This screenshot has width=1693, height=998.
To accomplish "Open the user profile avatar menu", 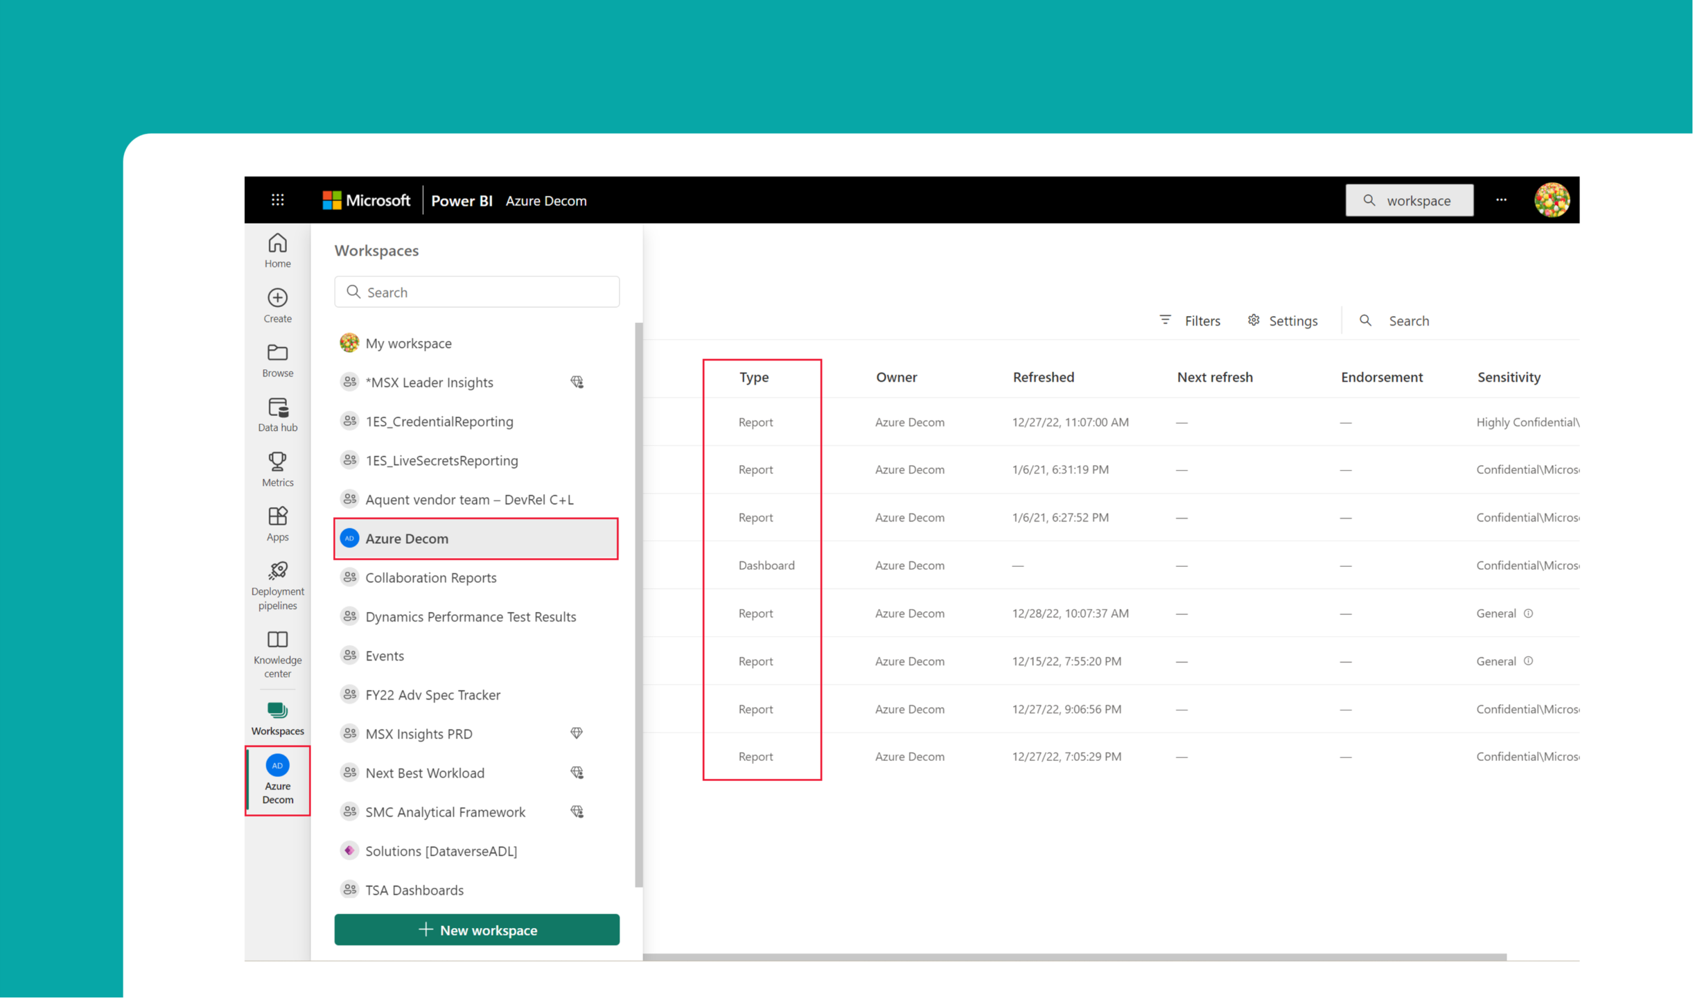I will point(1551,200).
